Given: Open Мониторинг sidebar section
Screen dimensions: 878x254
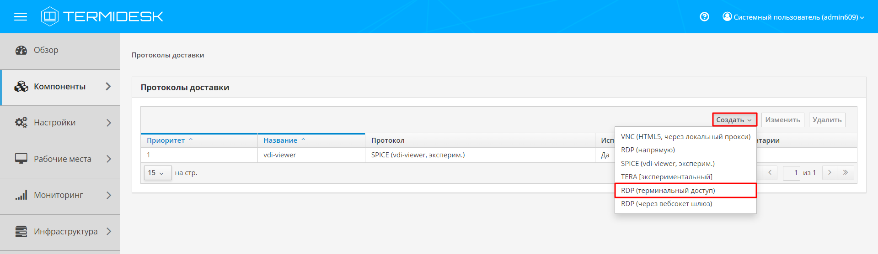Looking at the screenshot, I should [60, 195].
